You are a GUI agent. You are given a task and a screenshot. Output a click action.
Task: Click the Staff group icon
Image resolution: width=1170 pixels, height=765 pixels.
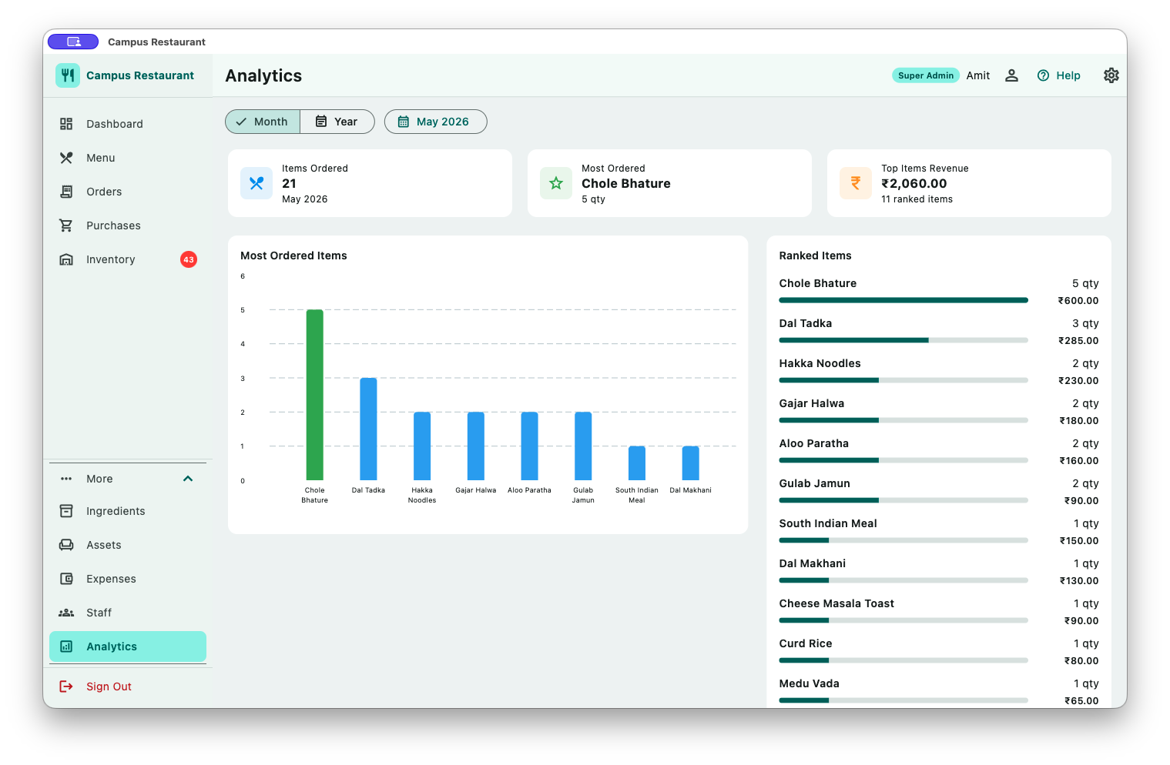tap(66, 613)
